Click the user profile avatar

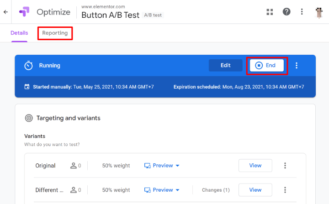[x=319, y=12]
